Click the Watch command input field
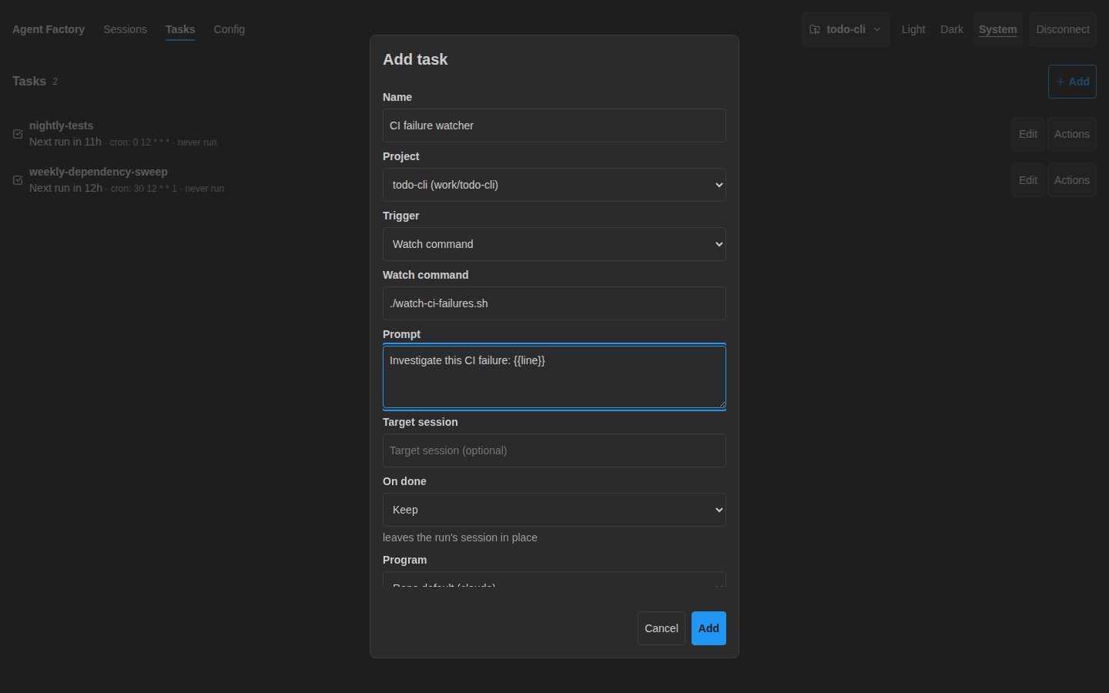Screen dimensions: 1109x693 pyautogui.click(x=554, y=303)
